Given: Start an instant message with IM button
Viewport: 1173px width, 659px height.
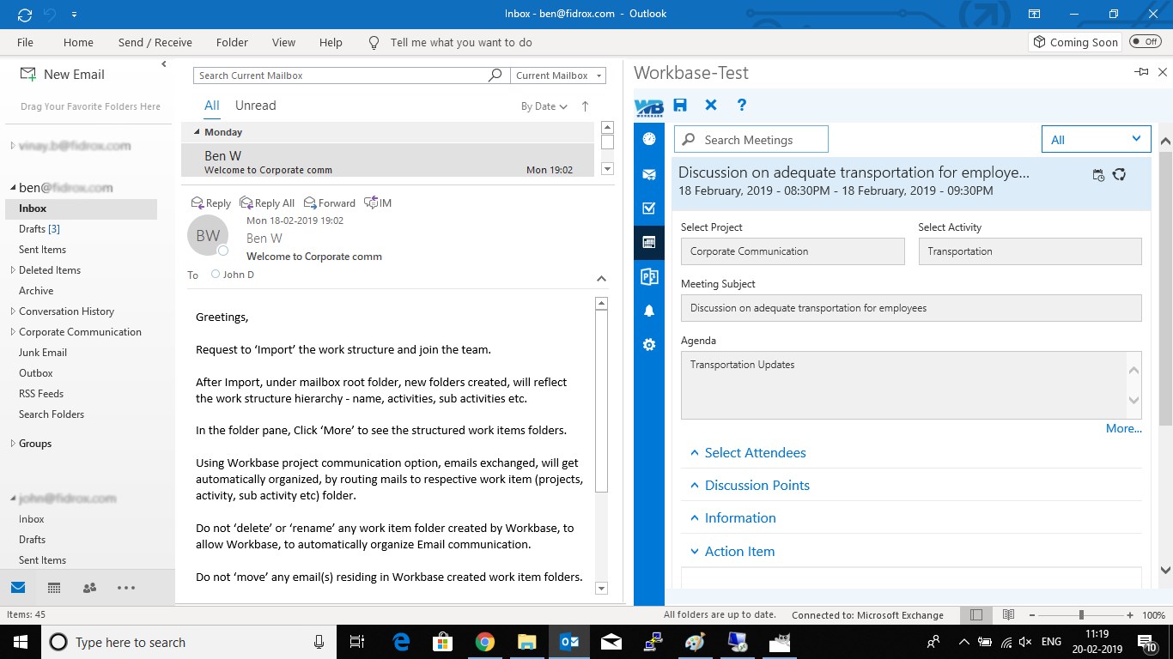Looking at the screenshot, I should coord(378,203).
